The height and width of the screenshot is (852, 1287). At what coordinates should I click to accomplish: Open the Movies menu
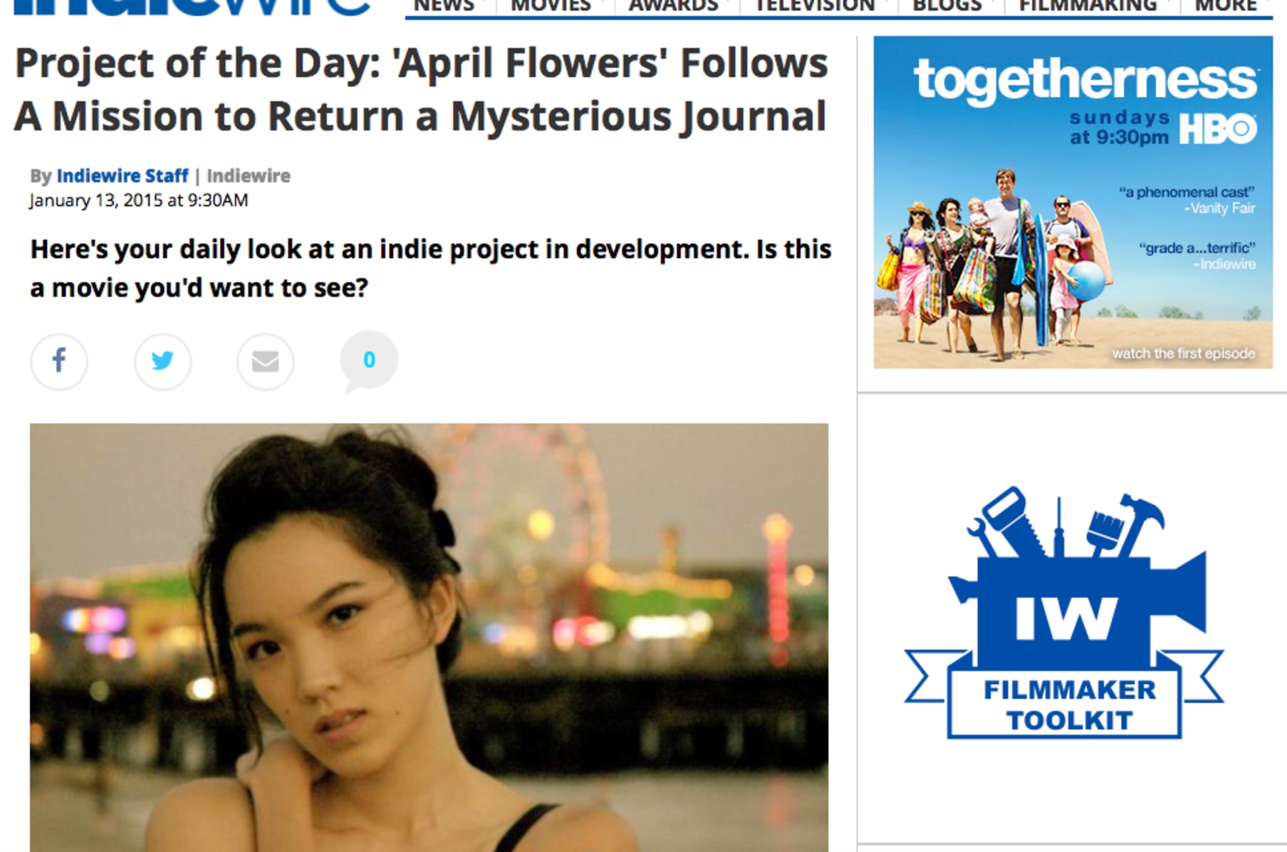551,6
